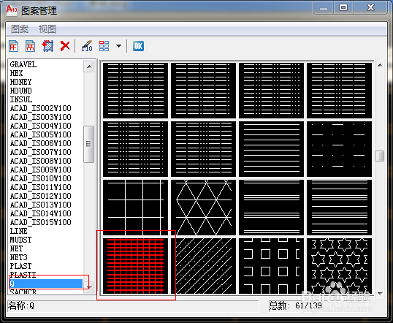Choose NET3 from the pattern list
Viewport: 393px width, 323px height.
coord(18,257)
